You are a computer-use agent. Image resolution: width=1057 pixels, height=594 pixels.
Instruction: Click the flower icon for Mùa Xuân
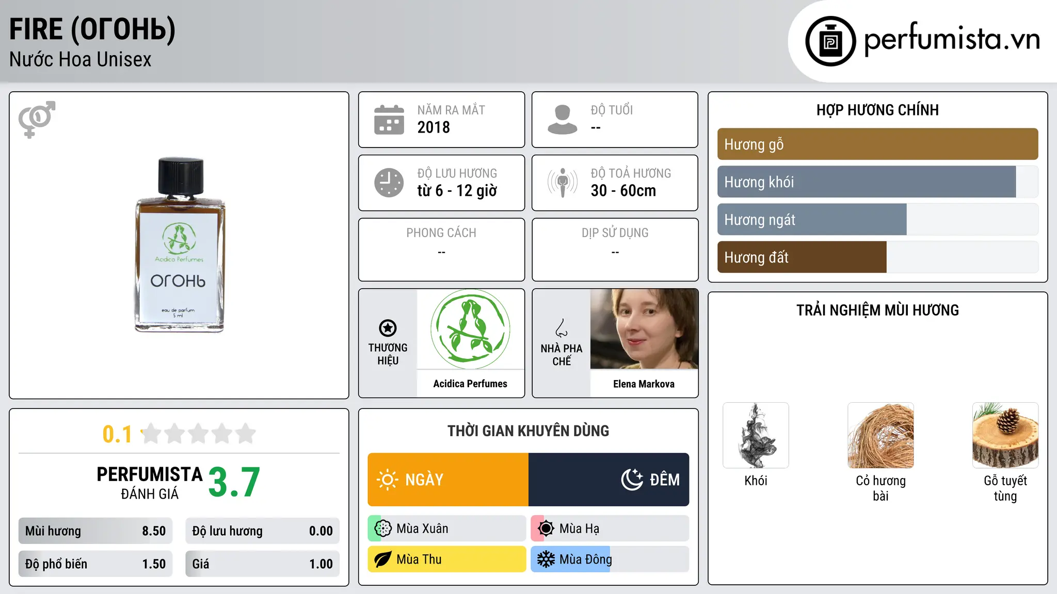[383, 529]
